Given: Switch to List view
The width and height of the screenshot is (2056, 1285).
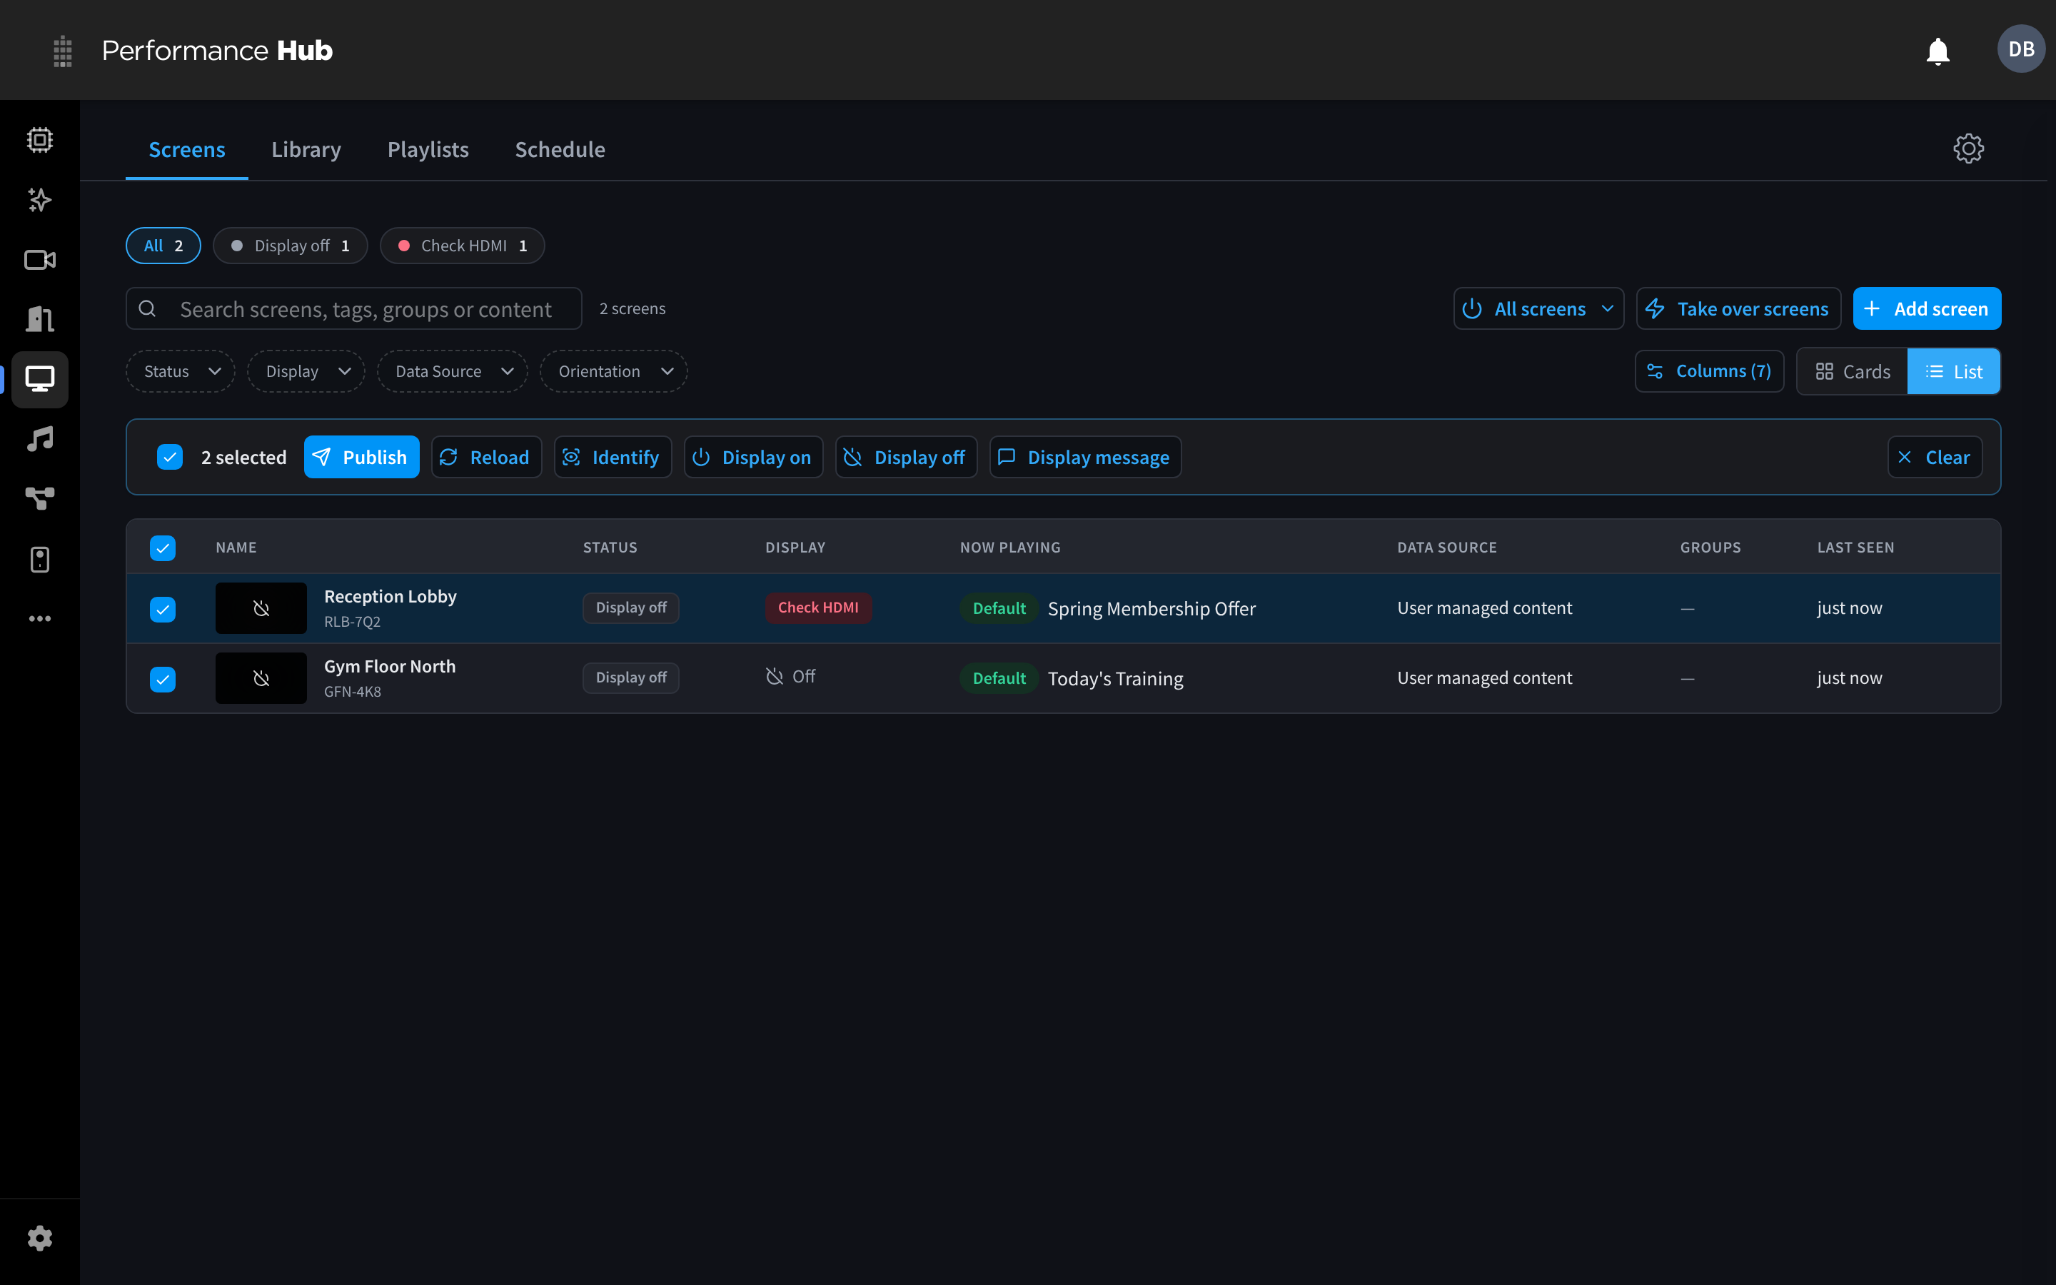Looking at the screenshot, I should coord(1953,371).
